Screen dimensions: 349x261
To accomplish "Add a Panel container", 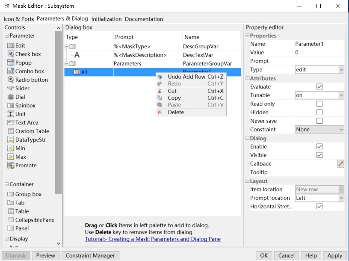I will (x=18, y=228).
